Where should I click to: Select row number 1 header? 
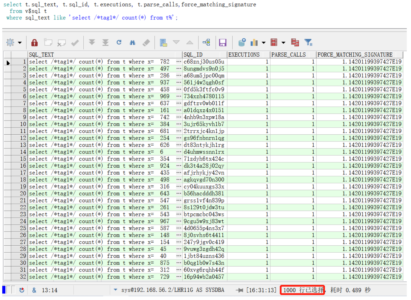[19, 62]
